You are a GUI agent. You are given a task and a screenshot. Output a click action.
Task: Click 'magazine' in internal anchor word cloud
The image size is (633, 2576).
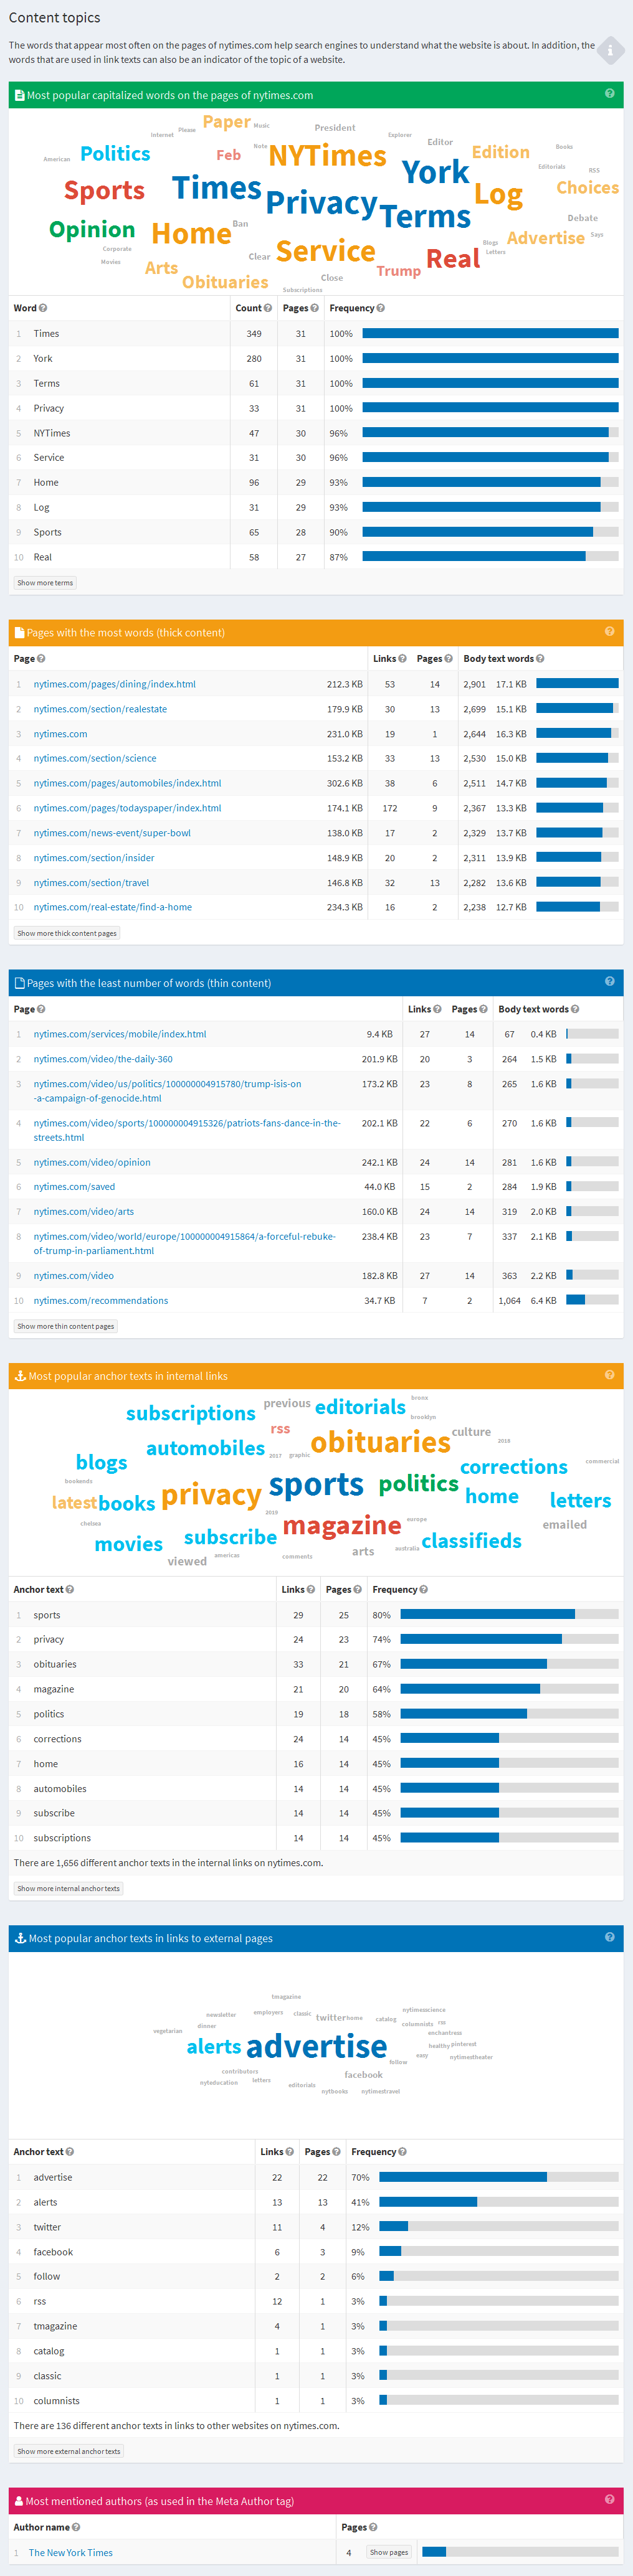(342, 1525)
